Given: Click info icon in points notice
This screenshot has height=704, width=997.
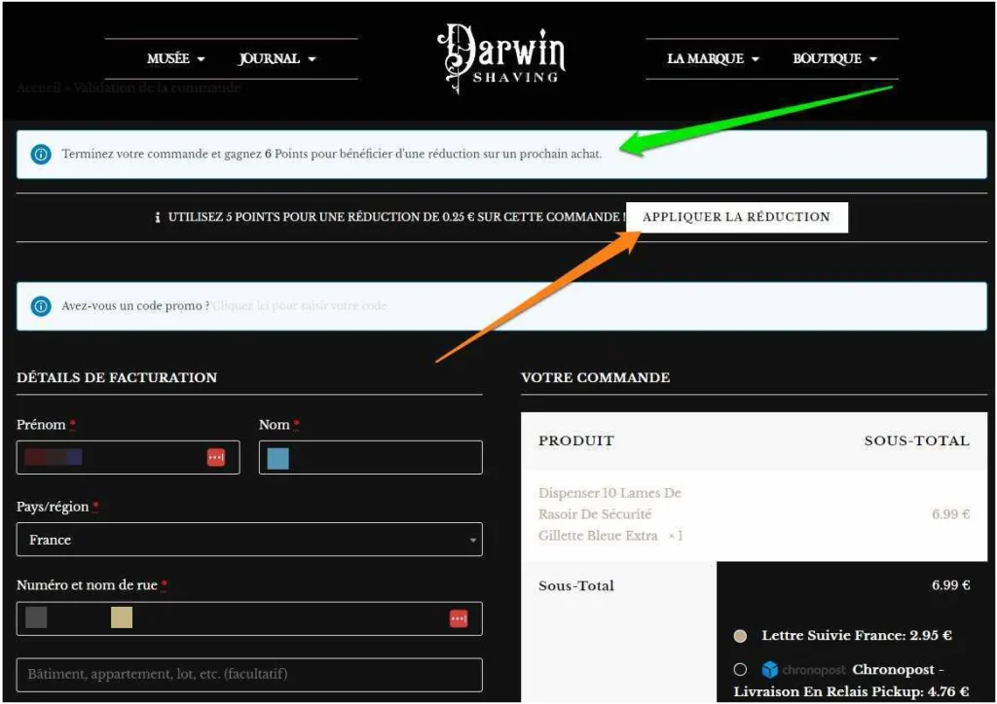Looking at the screenshot, I should 41,154.
